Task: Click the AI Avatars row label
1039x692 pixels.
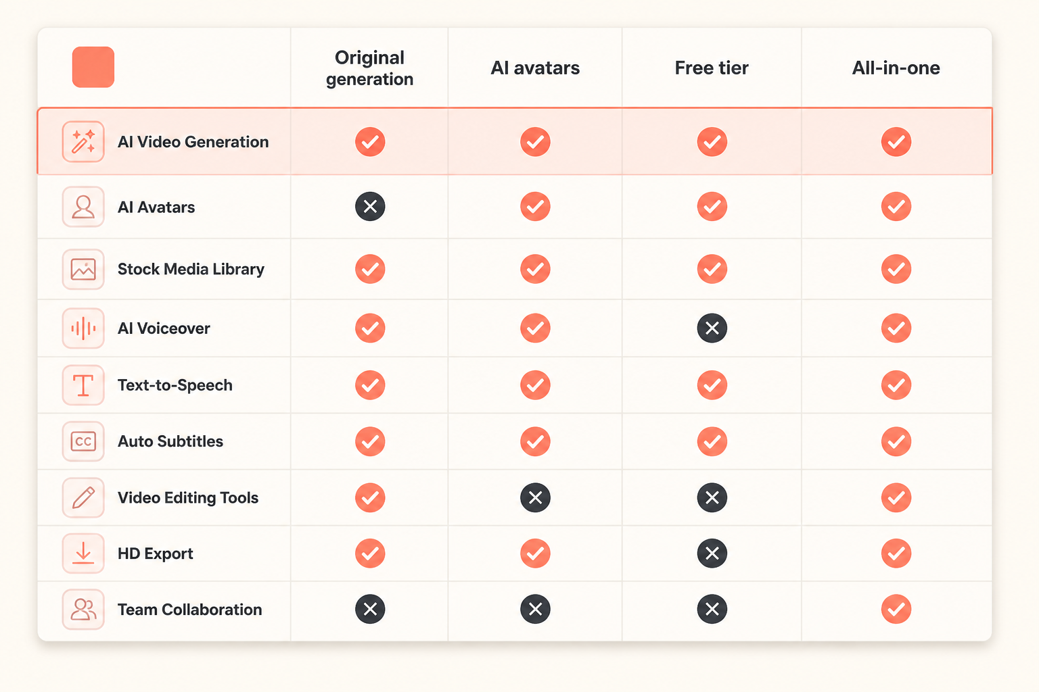Action: click(x=156, y=207)
